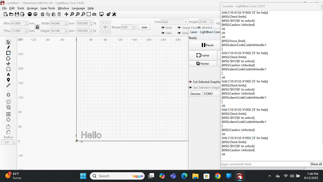Select the Draw Lines pencil tool
The image size is (323, 182).
pos(9,47)
